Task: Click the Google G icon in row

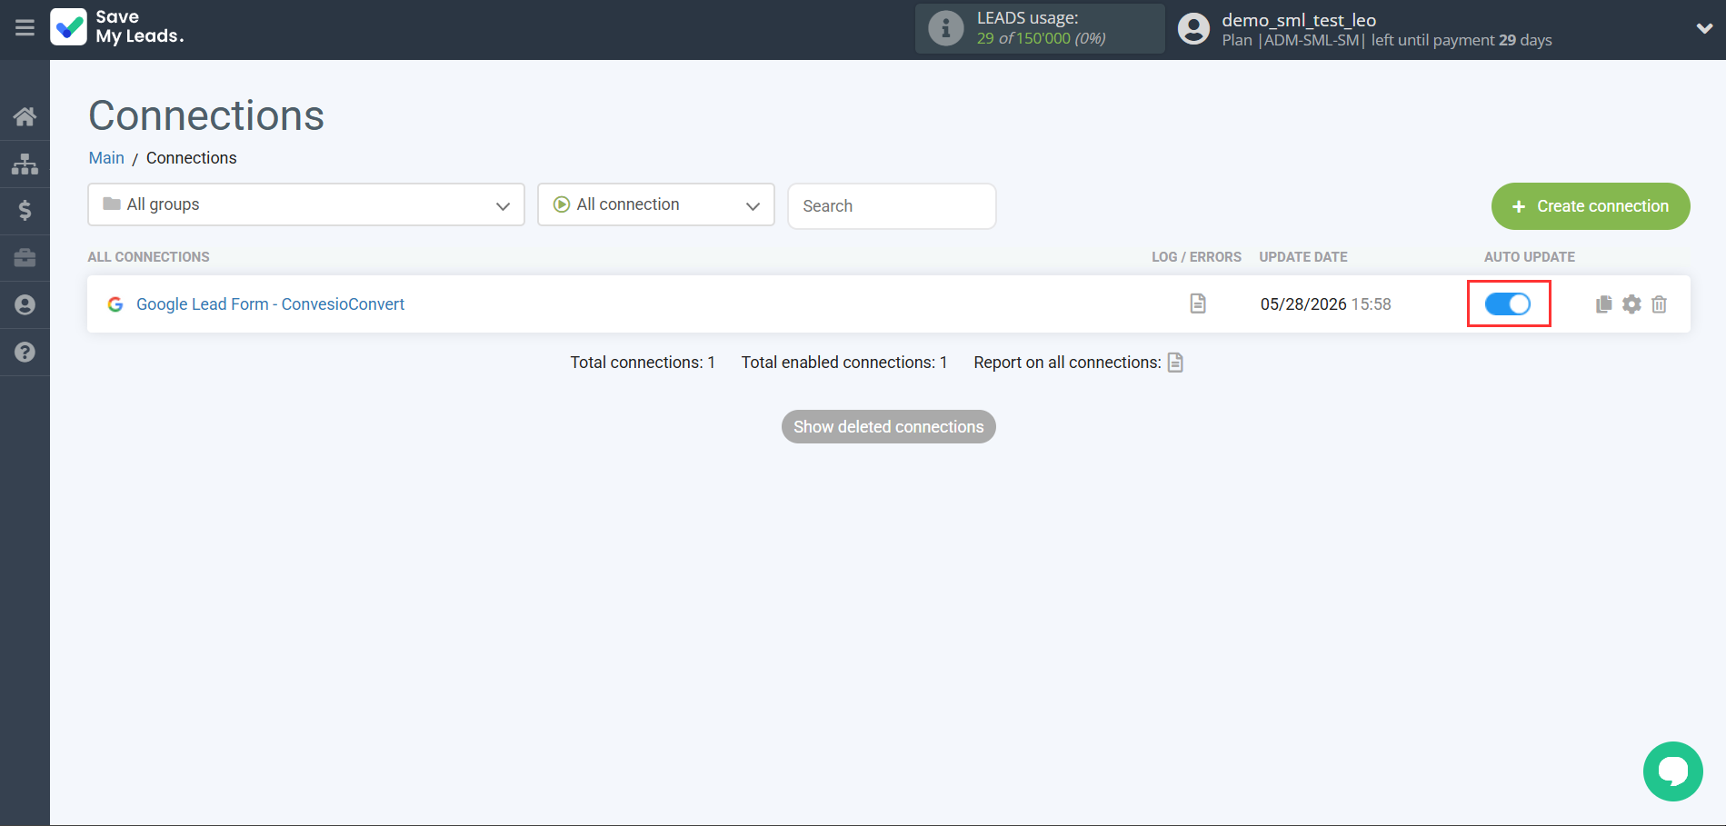Action: pyautogui.click(x=115, y=304)
